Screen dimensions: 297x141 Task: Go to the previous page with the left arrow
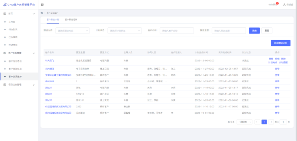[257, 122]
